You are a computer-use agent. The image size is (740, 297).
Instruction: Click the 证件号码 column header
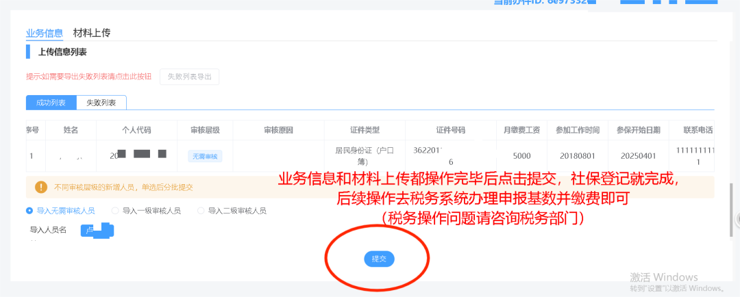(451, 131)
